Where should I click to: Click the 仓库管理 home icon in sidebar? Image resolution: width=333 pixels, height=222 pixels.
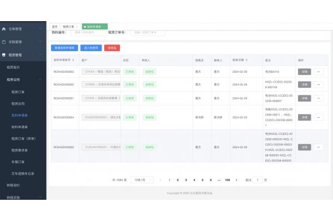click(x=4, y=28)
